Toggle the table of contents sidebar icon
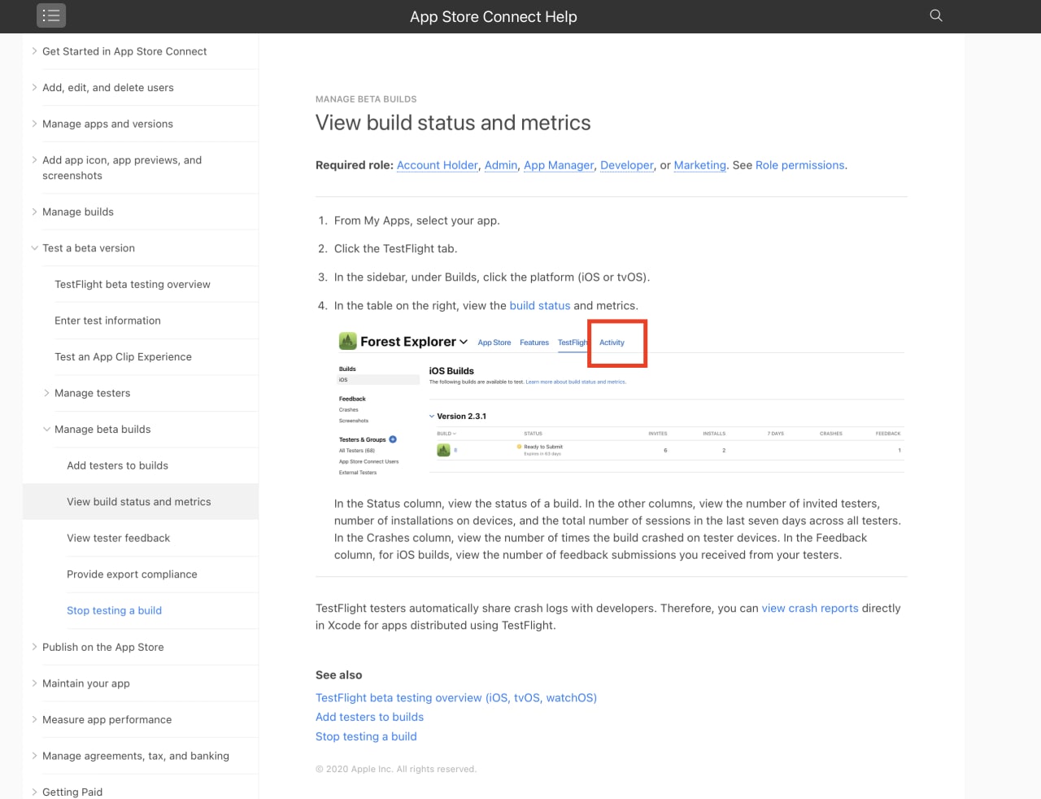 tap(51, 15)
